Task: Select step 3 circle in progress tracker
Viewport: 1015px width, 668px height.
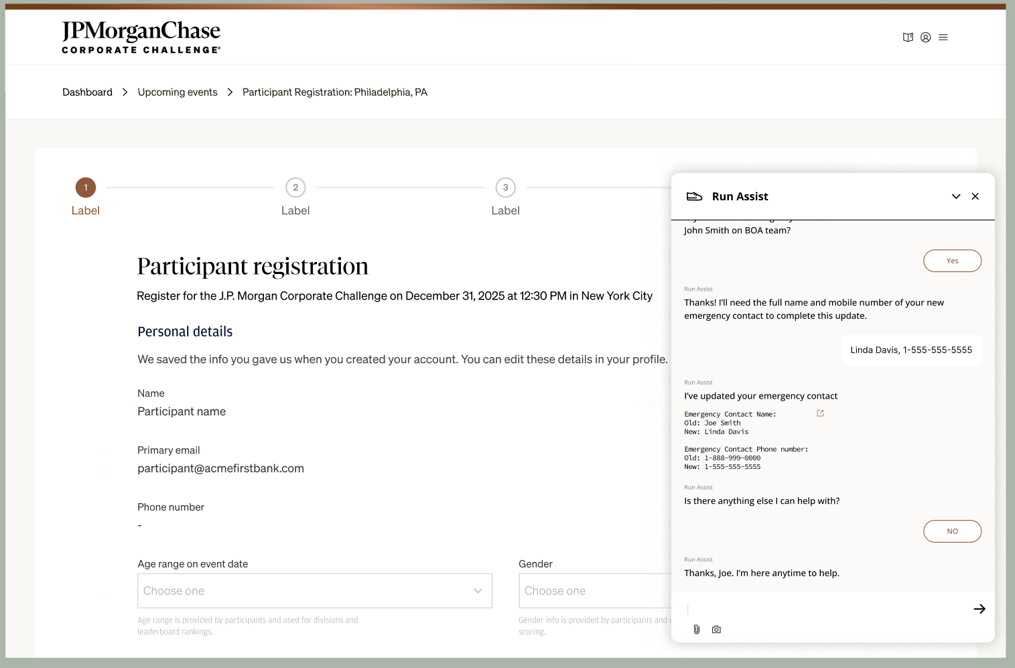Action: coord(505,188)
